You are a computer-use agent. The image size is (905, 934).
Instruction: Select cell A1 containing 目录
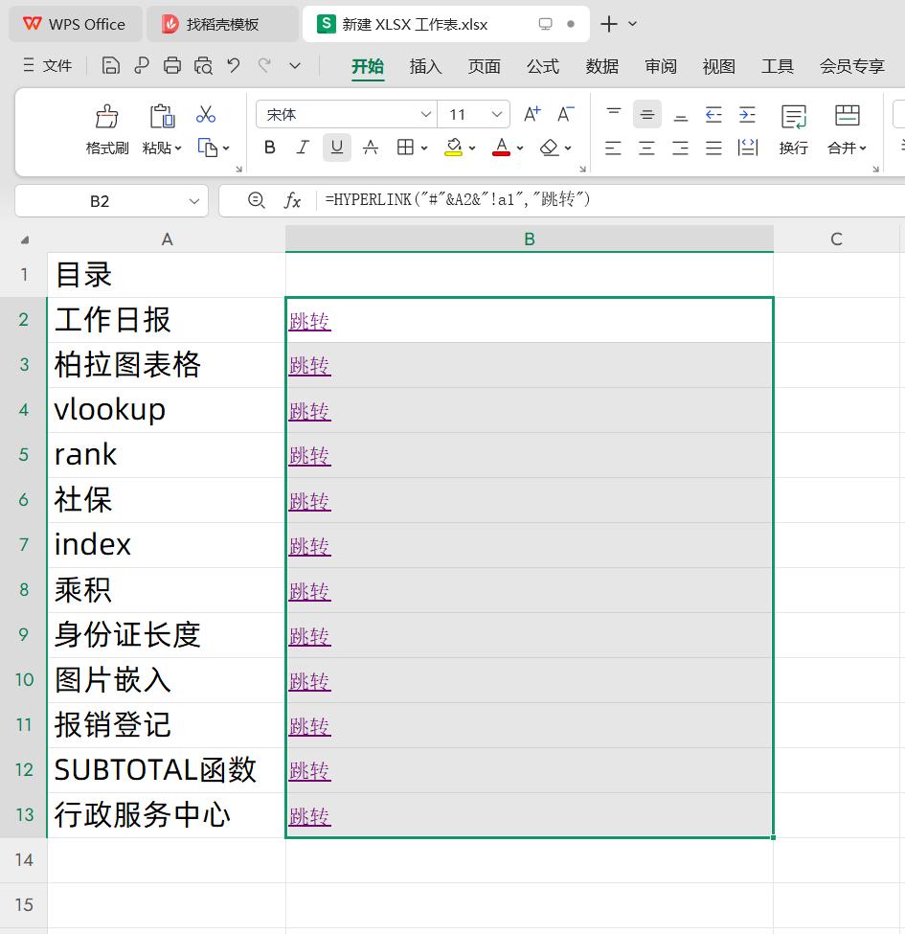click(167, 275)
